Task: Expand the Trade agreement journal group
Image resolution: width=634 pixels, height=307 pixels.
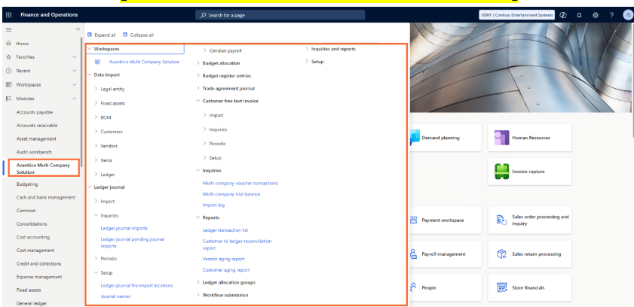Action: 198,88
